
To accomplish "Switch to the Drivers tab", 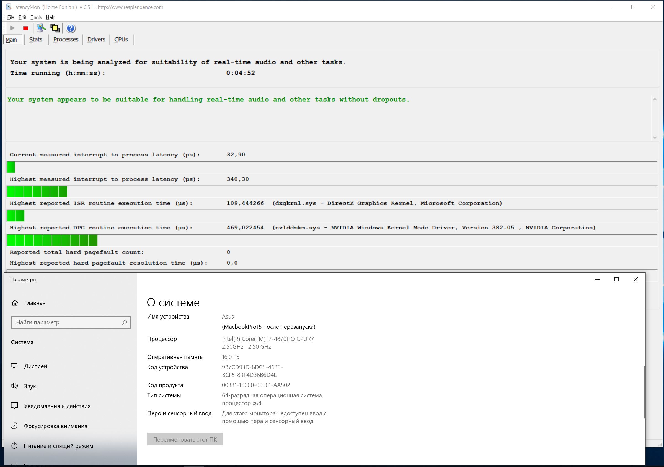I will (x=96, y=40).
